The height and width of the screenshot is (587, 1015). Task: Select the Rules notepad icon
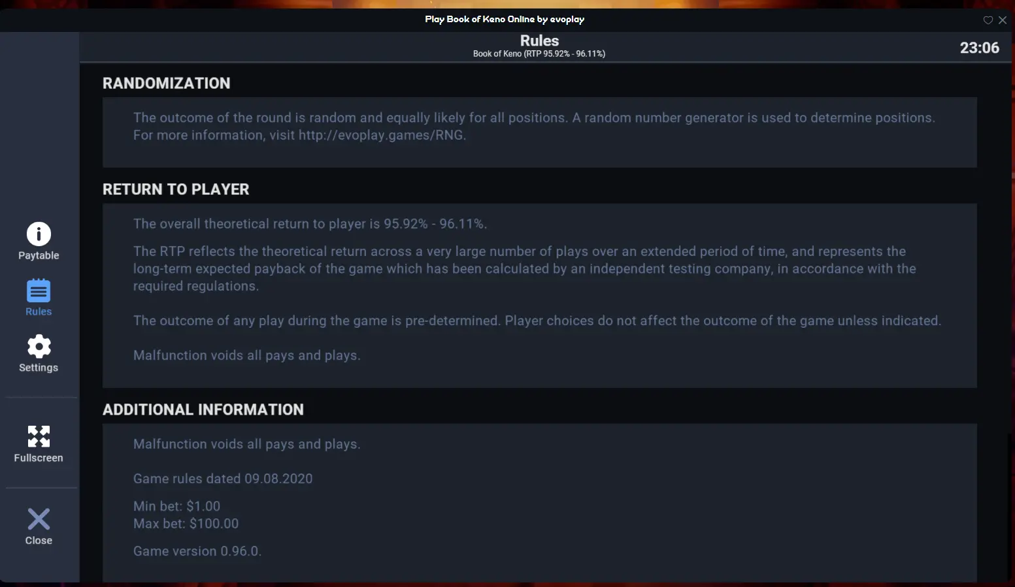click(x=39, y=291)
